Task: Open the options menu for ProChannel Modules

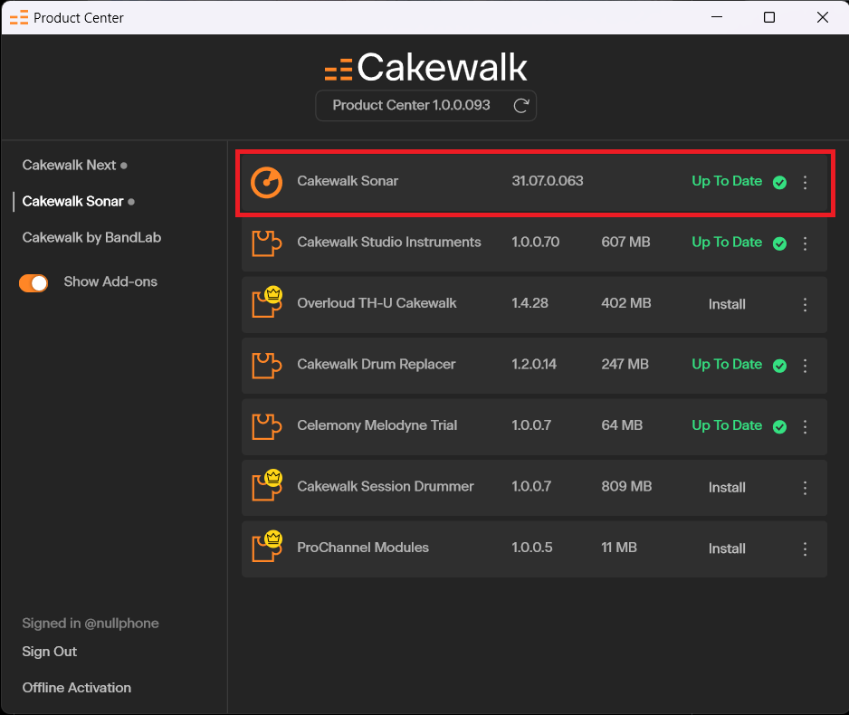Action: pos(805,548)
